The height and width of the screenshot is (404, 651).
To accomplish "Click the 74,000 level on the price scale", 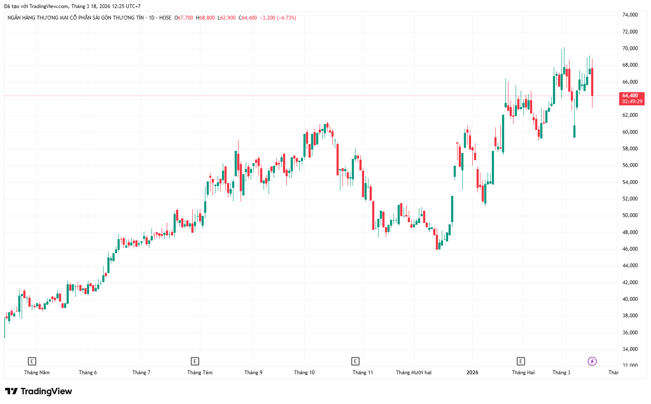I will 630,15.
